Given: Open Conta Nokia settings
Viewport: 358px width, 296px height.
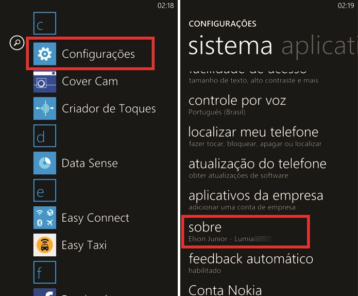Looking at the screenshot, I should [x=225, y=290].
